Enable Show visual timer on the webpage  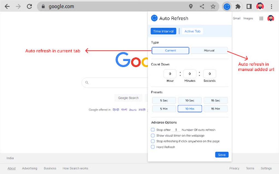[x=153, y=135]
